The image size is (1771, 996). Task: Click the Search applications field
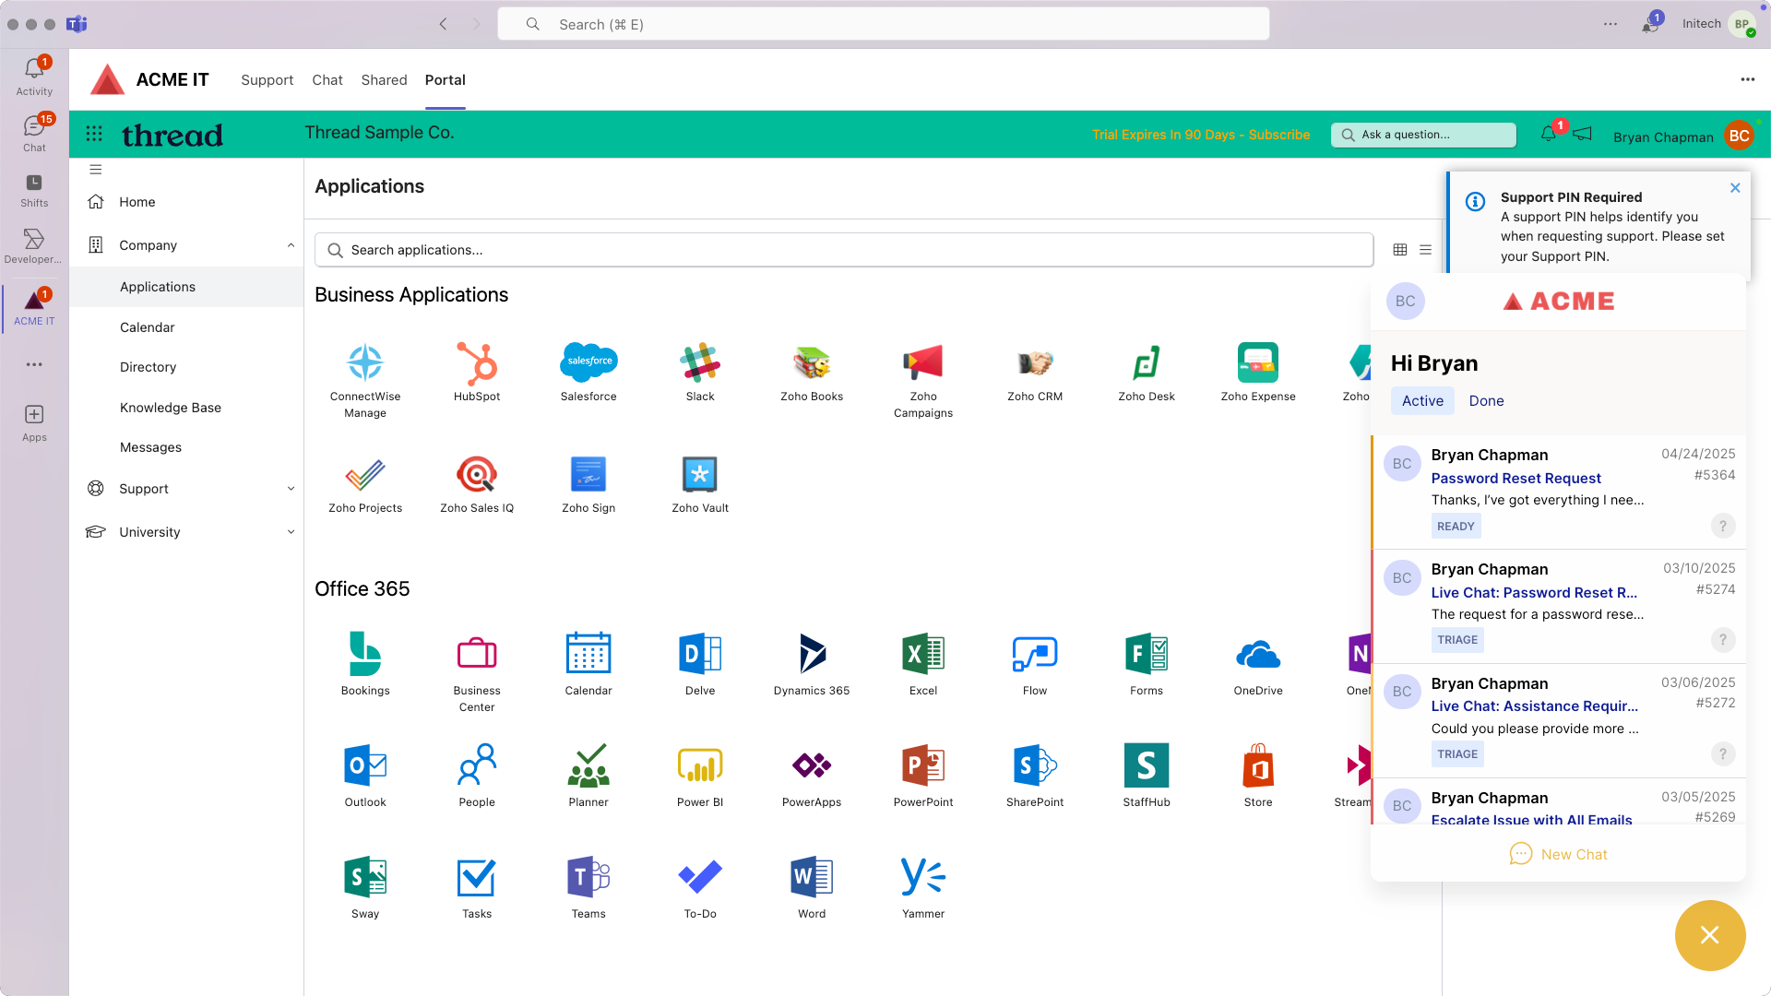(843, 250)
